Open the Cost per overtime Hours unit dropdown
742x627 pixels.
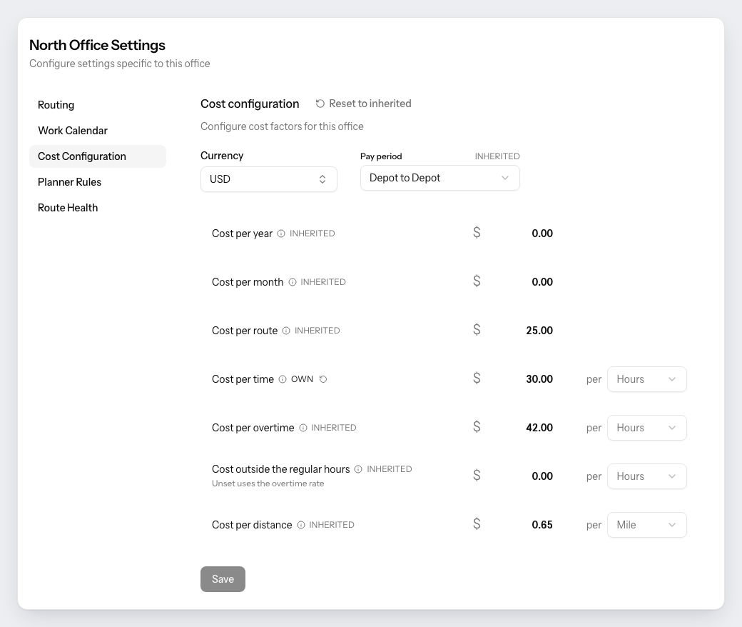click(x=647, y=428)
